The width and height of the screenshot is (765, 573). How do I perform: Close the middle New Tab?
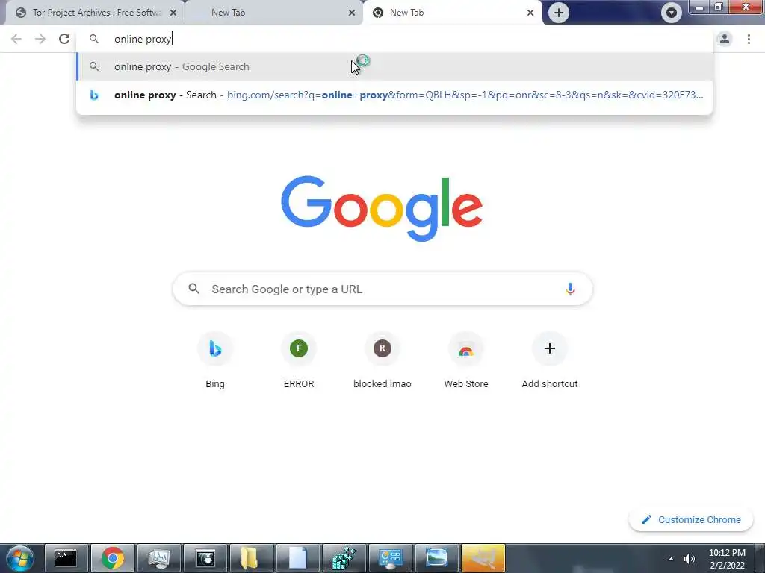[352, 13]
